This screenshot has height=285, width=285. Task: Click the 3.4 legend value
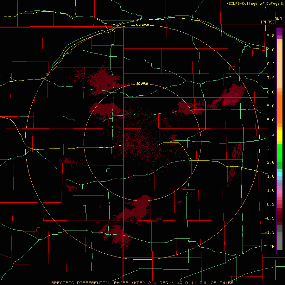click(271, 148)
